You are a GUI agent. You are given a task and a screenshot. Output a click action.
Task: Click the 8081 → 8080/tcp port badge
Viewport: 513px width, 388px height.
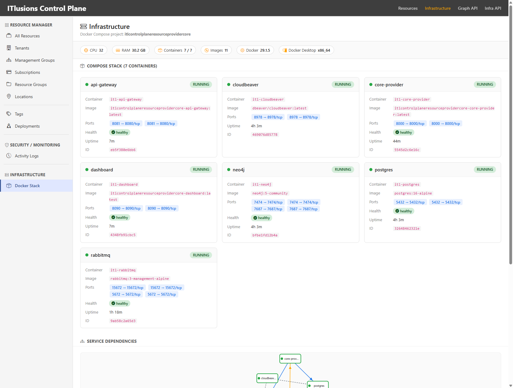[126, 124]
